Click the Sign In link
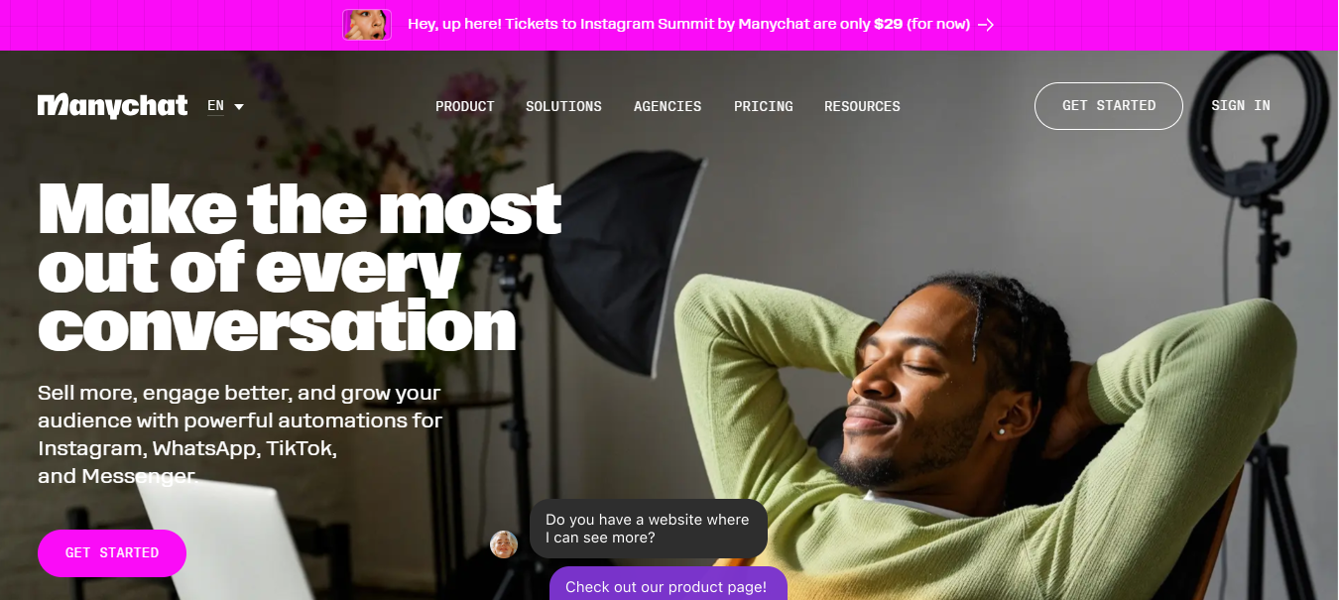This screenshot has height=600, width=1339. pos(1241,106)
